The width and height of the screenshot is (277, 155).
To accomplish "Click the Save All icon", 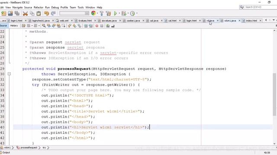I will 17,13.
